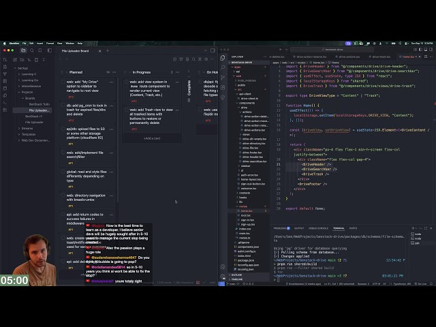Split the VS Code editor right
436x327 pixels.
pos(426,57)
